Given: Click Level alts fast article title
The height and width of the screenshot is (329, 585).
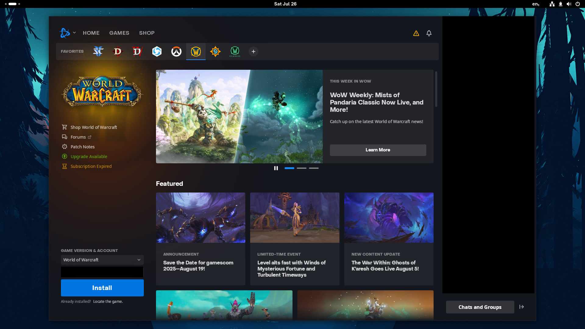Looking at the screenshot, I should click(x=292, y=269).
